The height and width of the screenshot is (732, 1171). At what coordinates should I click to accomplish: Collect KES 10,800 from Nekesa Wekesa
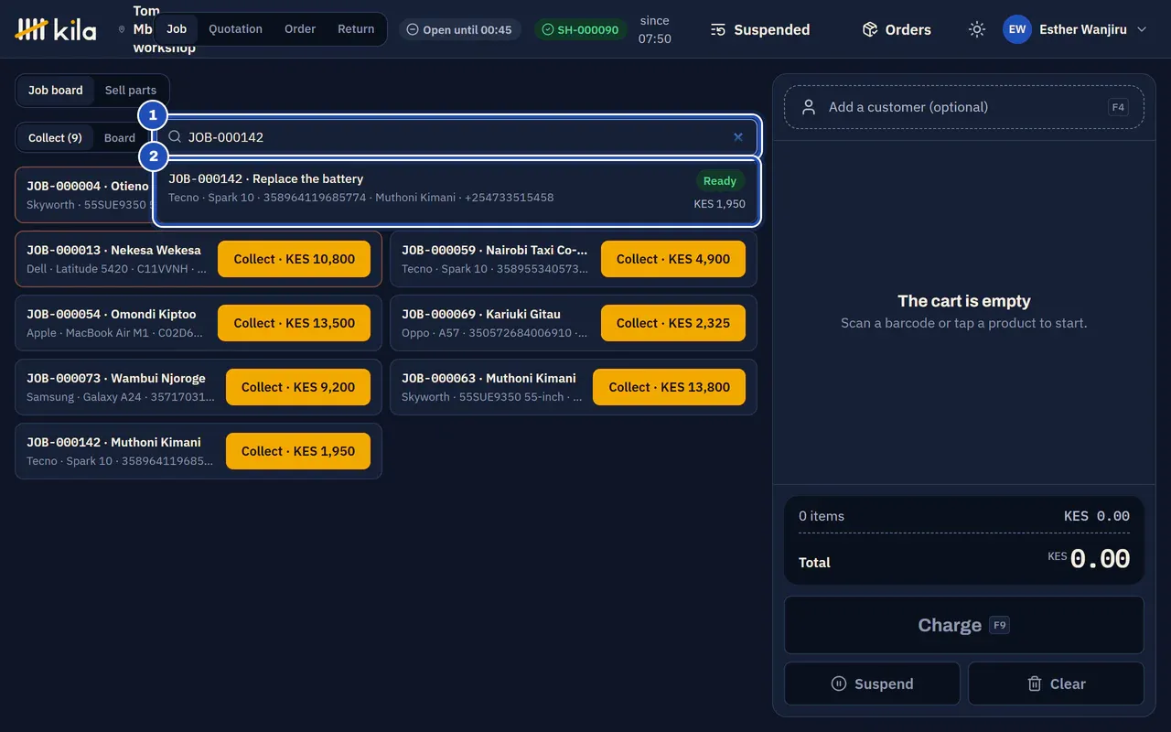point(294,259)
